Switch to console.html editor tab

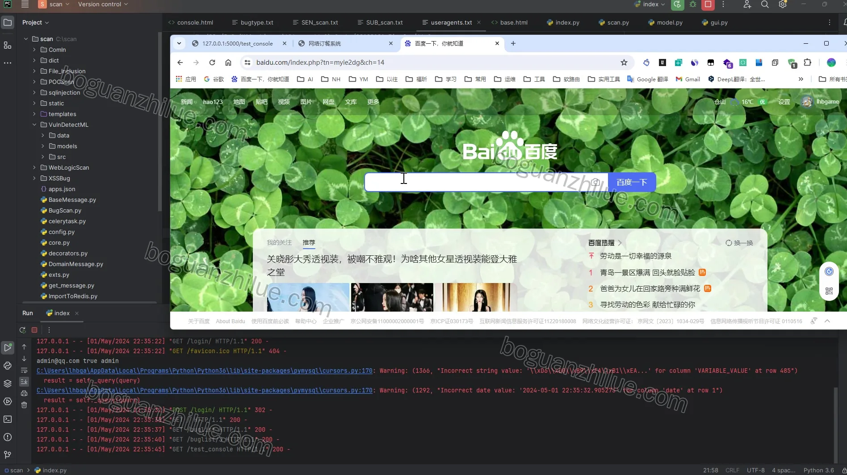(x=191, y=22)
